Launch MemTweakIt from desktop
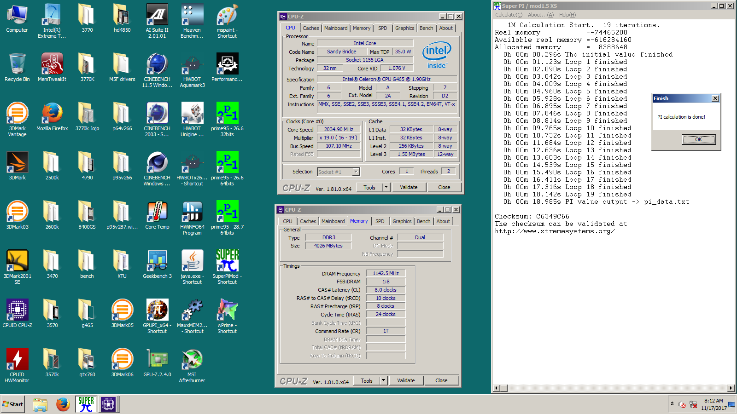This screenshot has height=414, width=737. tap(52, 67)
